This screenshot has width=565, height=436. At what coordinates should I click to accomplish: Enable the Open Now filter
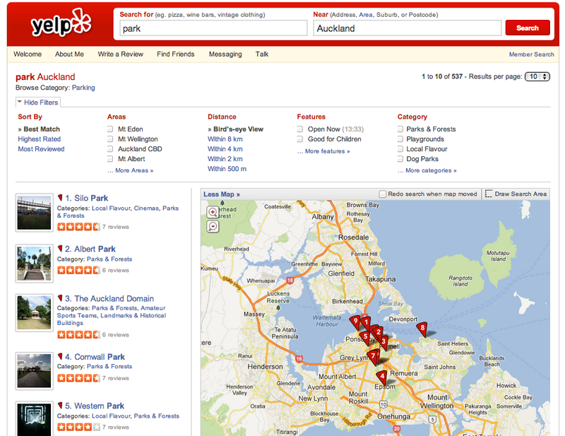click(299, 129)
